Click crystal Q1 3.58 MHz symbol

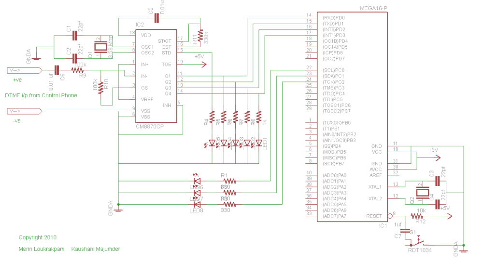pos(100,47)
